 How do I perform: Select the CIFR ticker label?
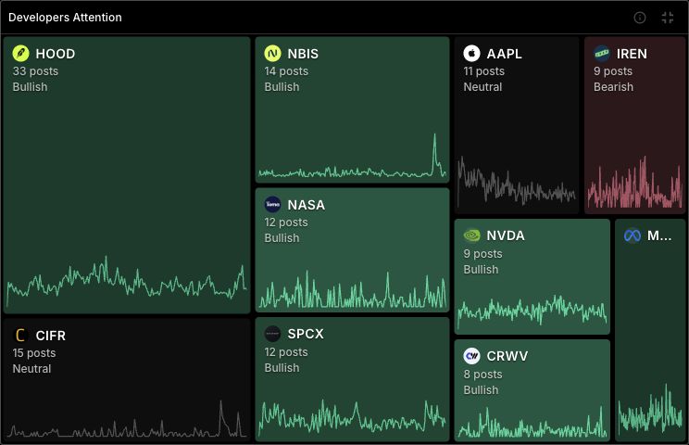coord(51,336)
